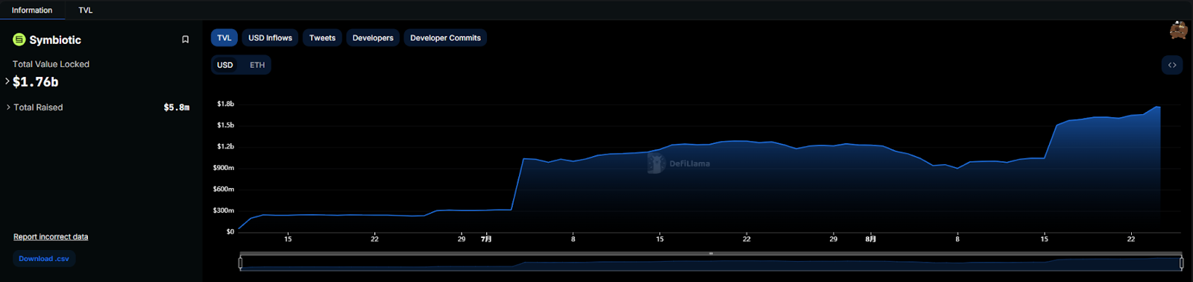1193x282 pixels.
Task: Toggle the USD Inflows chart metric
Action: 270,38
